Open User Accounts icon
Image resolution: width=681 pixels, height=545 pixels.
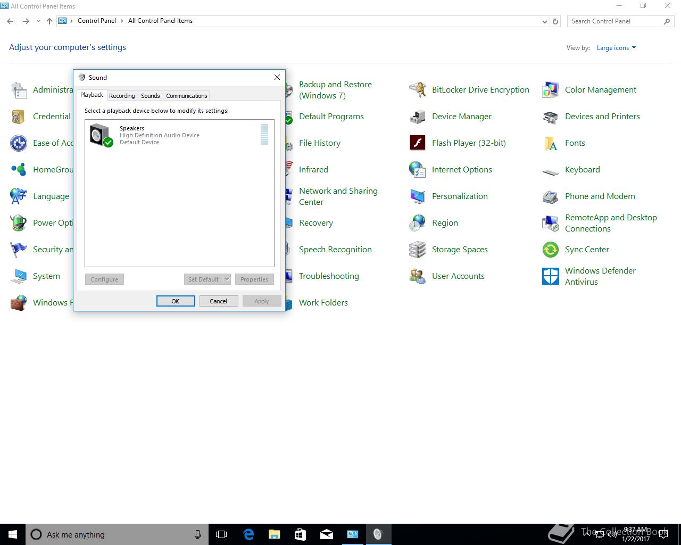(x=418, y=276)
